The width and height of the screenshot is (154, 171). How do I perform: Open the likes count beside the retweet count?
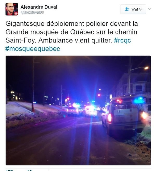(x=29, y=170)
